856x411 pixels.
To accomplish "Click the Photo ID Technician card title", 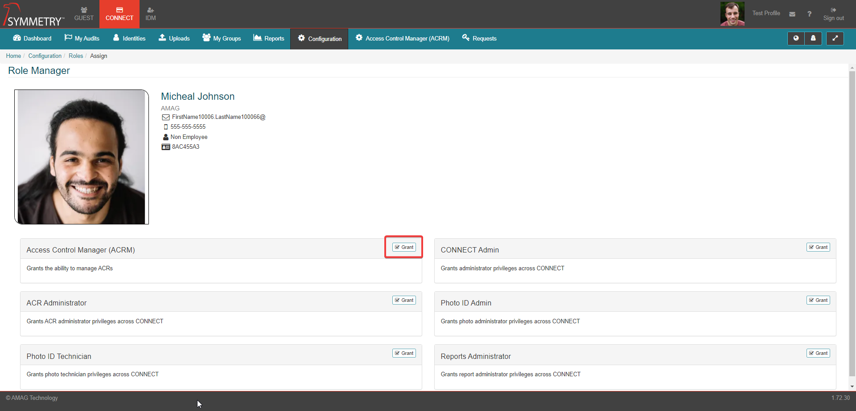I will [59, 356].
